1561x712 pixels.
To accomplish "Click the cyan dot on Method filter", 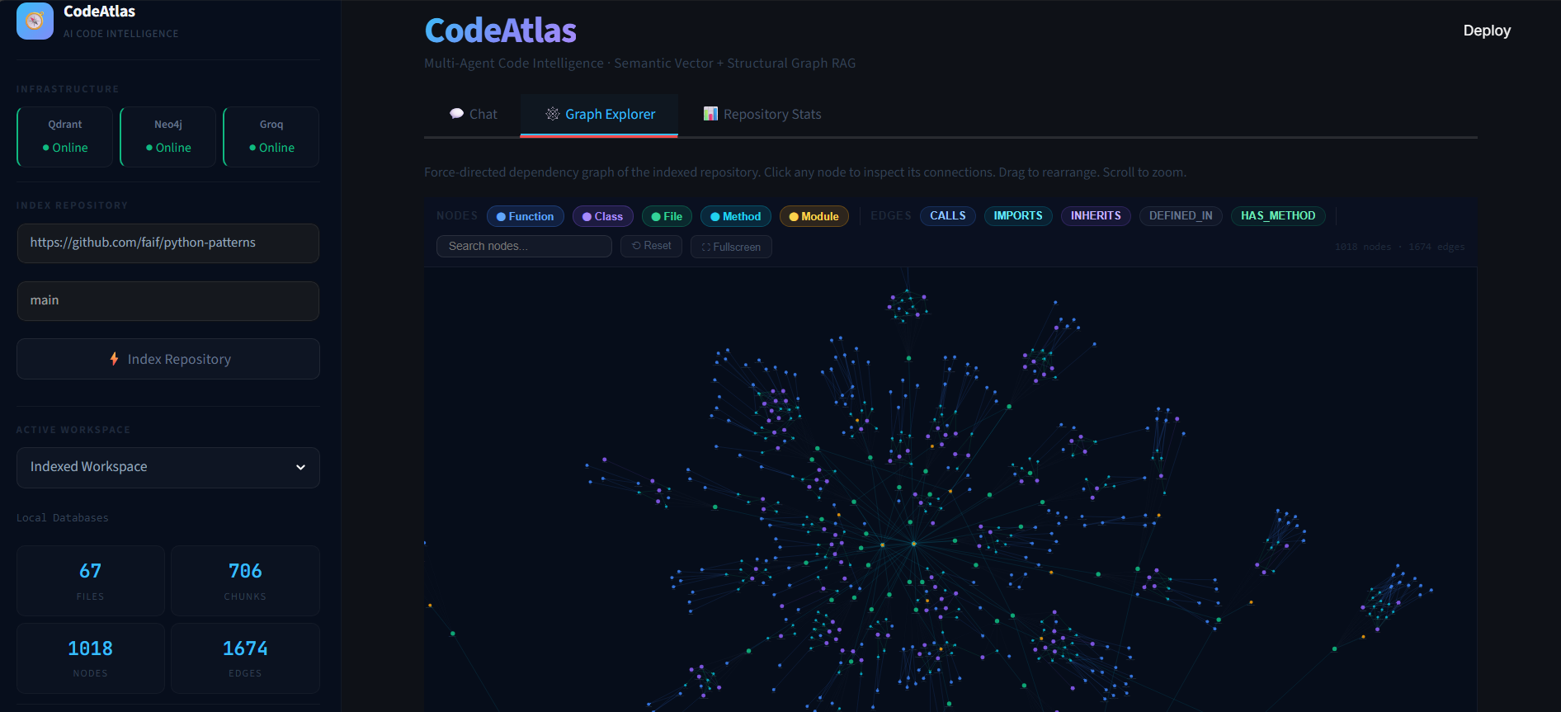I will (714, 217).
